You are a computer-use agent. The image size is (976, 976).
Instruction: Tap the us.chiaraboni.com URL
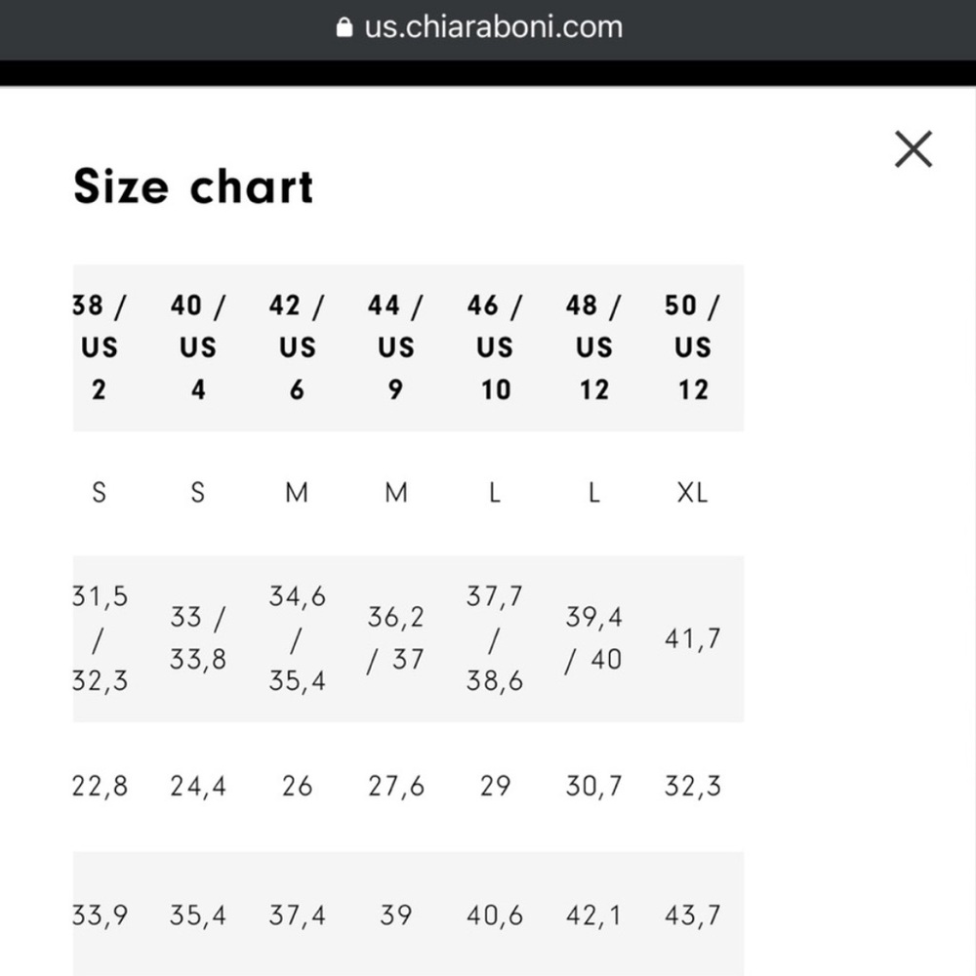494,26
